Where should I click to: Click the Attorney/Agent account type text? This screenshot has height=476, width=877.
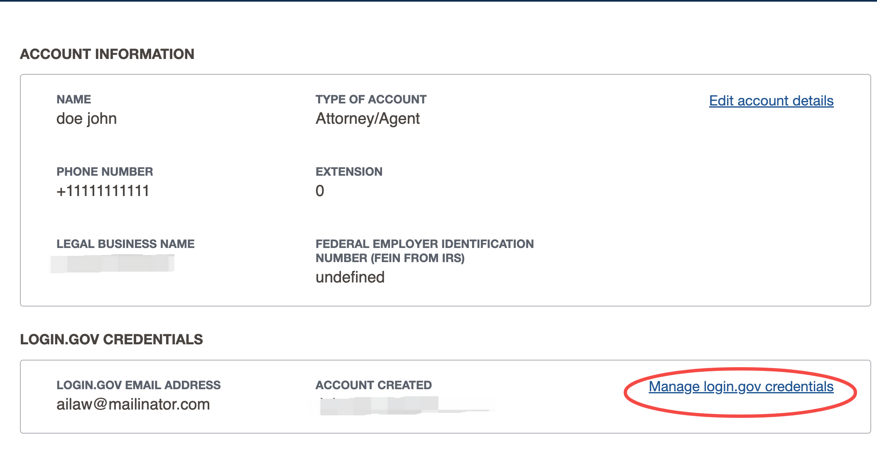pyautogui.click(x=367, y=119)
